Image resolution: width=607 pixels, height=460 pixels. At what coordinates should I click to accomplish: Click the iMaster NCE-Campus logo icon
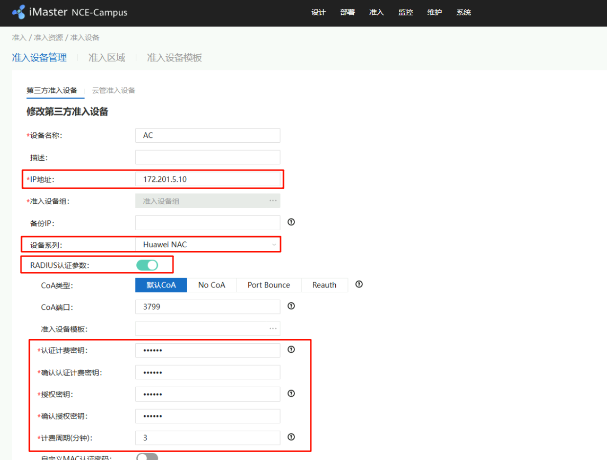[18, 12]
